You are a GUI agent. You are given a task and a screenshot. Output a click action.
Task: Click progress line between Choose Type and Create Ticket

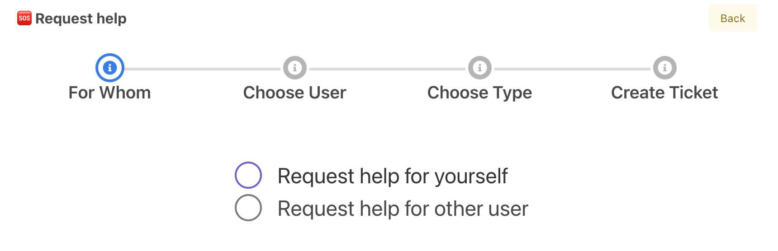[x=572, y=69]
